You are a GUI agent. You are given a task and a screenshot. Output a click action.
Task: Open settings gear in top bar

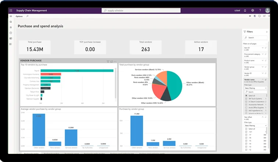(253, 10)
